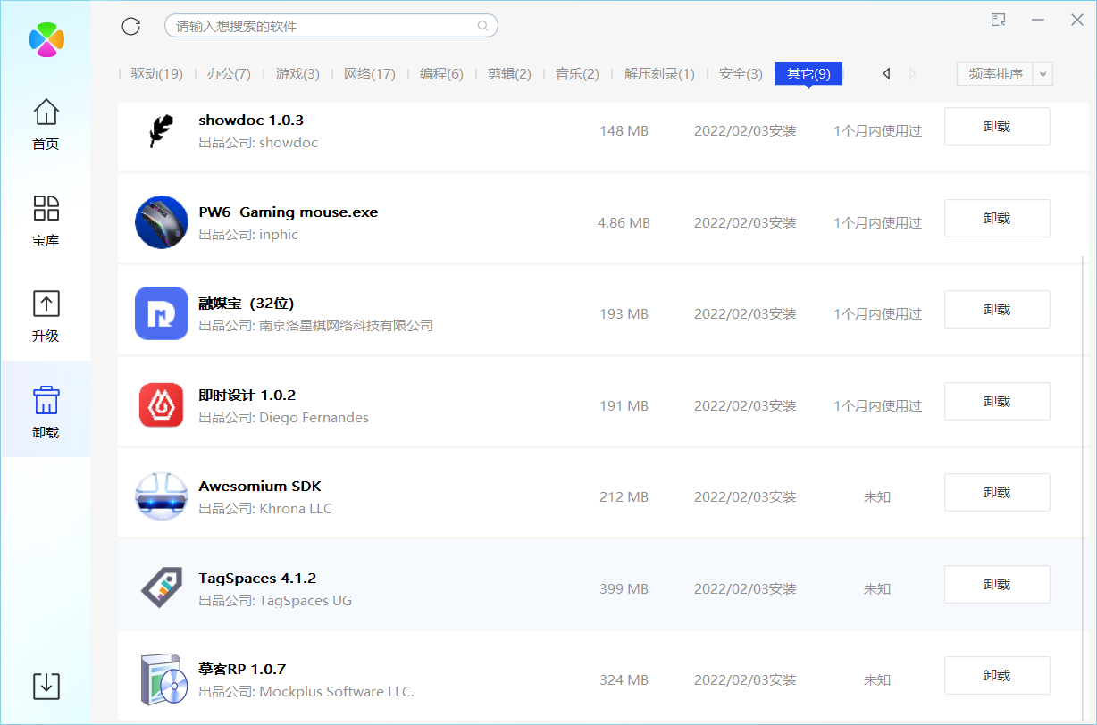Click the mini-window mode icon in the title bar
Screen dimensions: 1097x725
pyautogui.click(x=998, y=20)
